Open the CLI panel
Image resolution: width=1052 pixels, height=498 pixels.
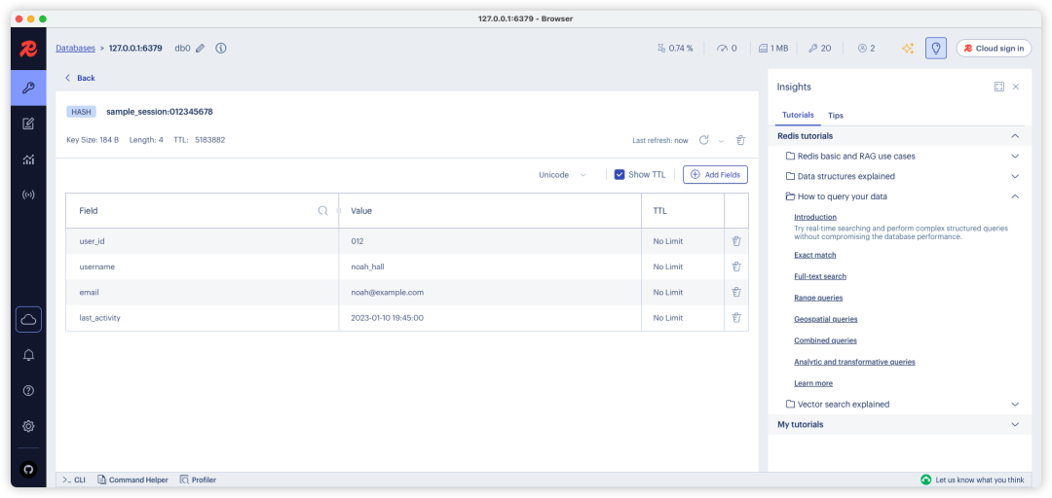pyautogui.click(x=74, y=480)
